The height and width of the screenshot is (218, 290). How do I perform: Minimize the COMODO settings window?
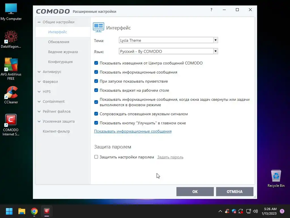224,10
